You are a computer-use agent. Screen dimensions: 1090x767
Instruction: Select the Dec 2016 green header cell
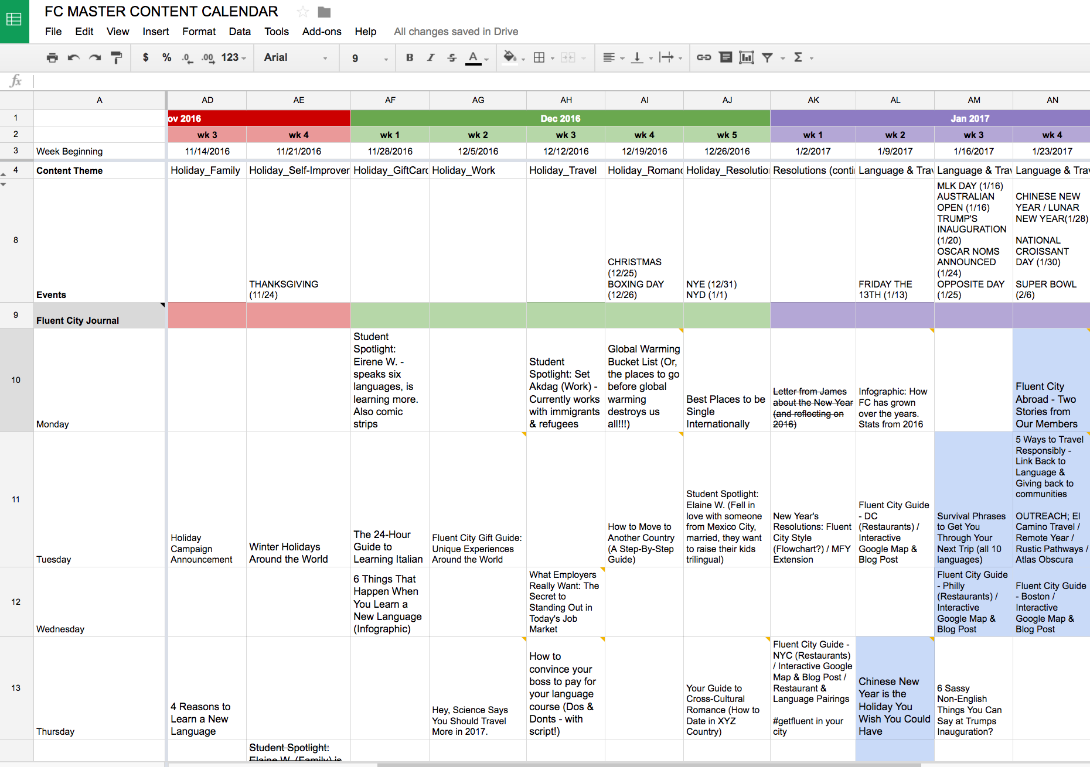(x=560, y=118)
